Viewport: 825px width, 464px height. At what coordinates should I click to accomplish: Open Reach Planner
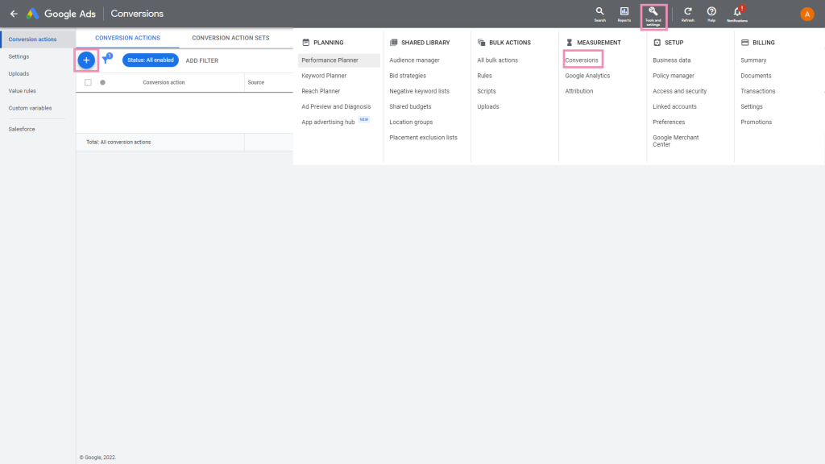321,91
